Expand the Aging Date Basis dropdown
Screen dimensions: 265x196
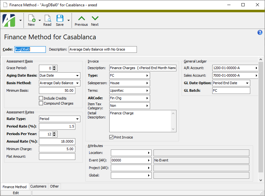(78, 76)
